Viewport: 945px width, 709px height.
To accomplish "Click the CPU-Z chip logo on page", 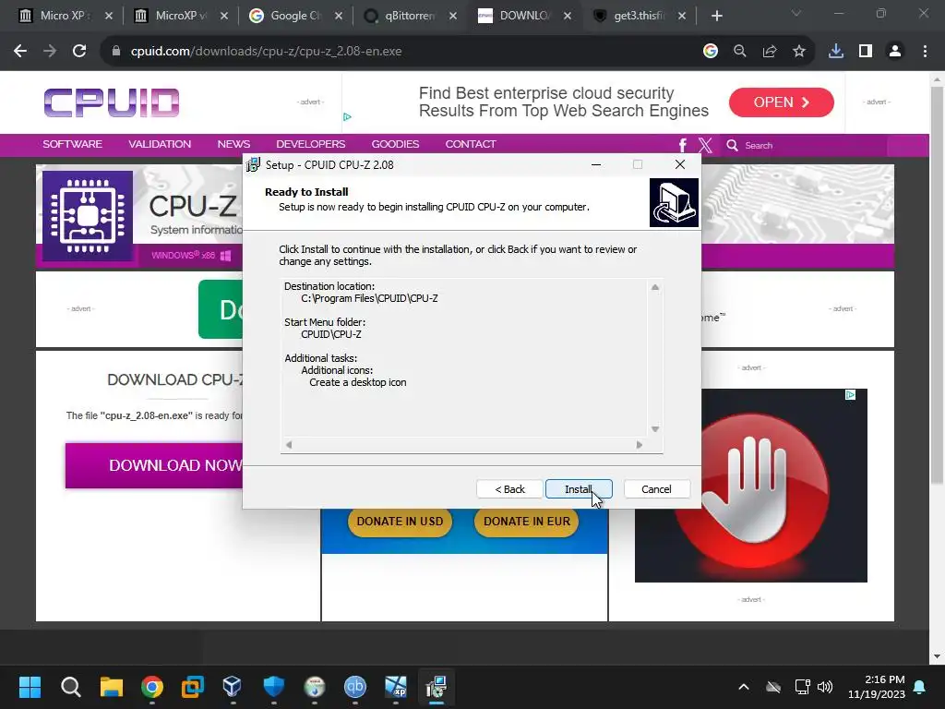I will [x=88, y=215].
